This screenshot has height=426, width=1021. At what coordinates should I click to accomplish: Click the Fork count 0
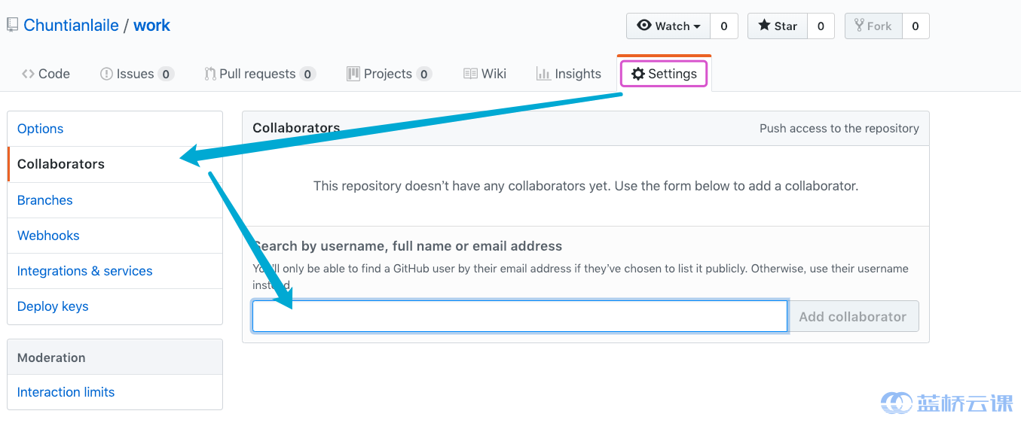tap(916, 26)
